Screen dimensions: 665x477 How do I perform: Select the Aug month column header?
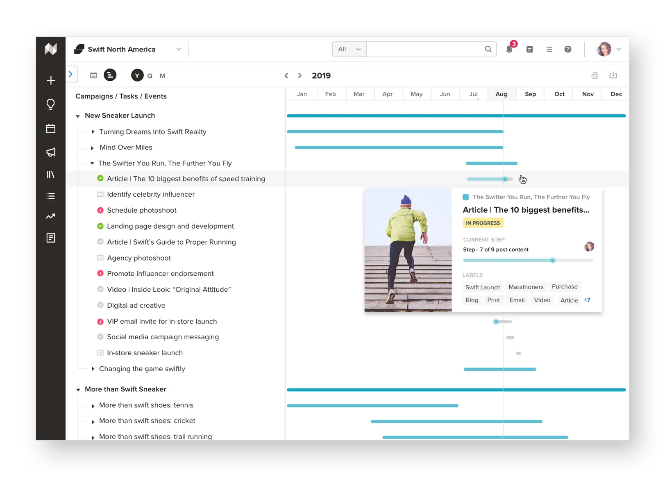pos(502,94)
